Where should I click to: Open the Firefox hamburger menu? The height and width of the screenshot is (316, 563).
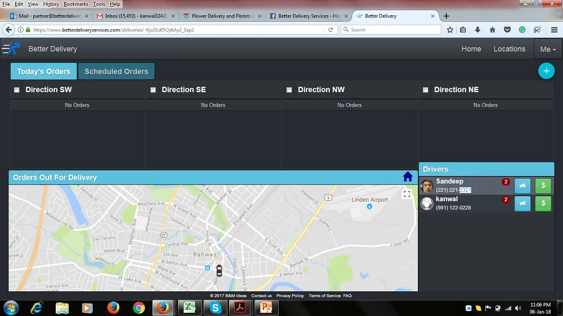[x=552, y=30]
